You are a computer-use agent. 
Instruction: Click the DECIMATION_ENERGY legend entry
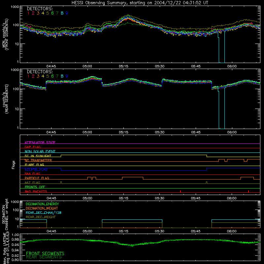coord(42,204)
